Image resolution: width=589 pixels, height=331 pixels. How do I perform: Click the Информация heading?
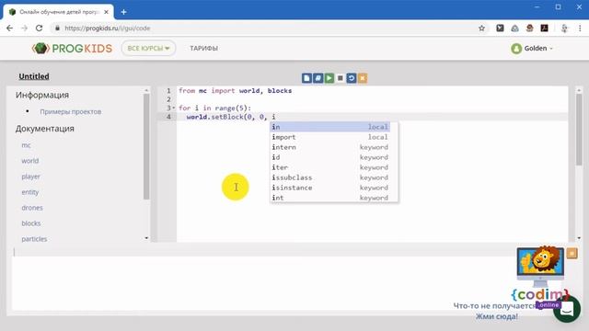coord(42,95)
